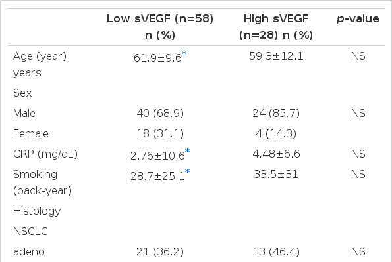The height and width of the screenshot is (262, 392).
Task: Click the asterisk footnote link after 28.7±25.1
Action: coord(188,171)
